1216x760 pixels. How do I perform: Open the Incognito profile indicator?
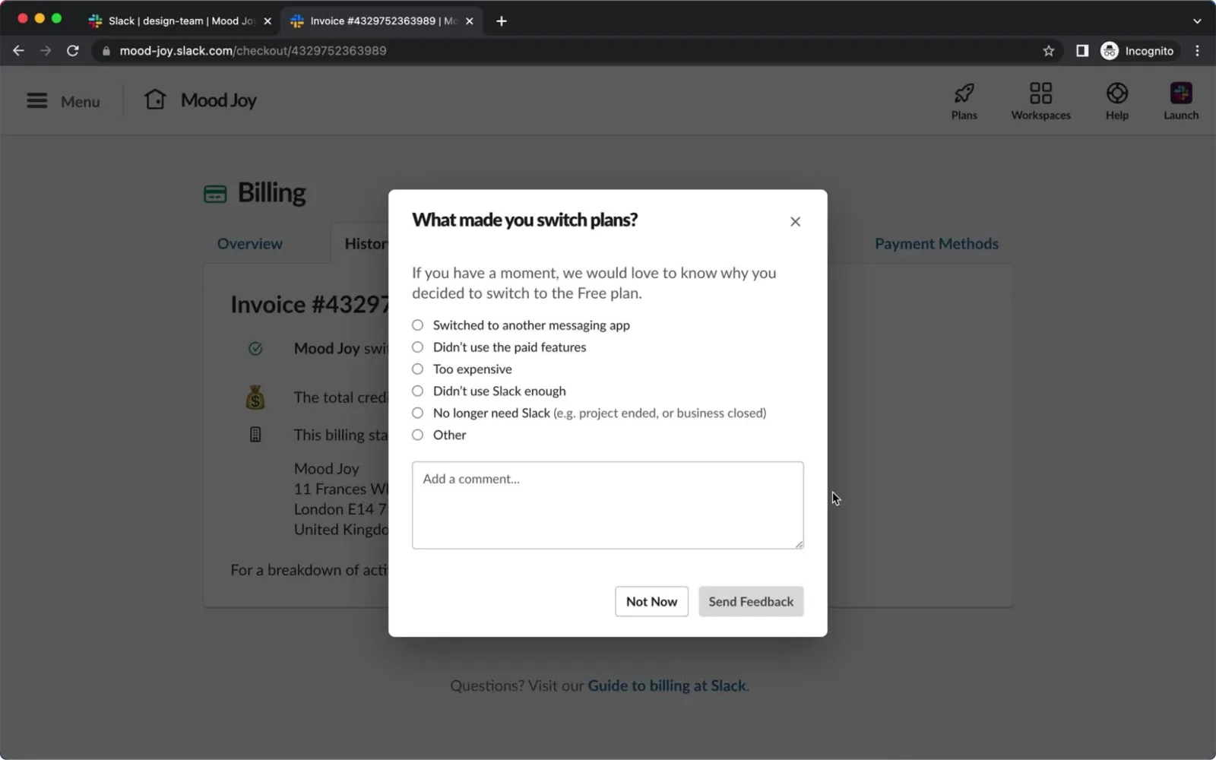1138,51
